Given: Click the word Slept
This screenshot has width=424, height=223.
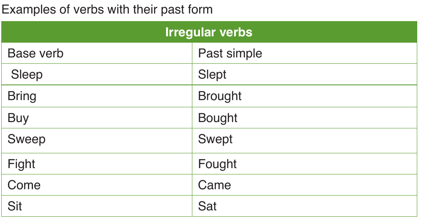Looking at the screenshot, I should [x=212, y=75].
